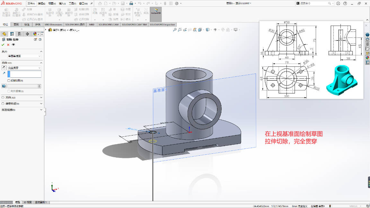The width and height of the screenshot is (370, 208).
Task: Click the Home icon in top toolbar
Action: click(100, 3)
